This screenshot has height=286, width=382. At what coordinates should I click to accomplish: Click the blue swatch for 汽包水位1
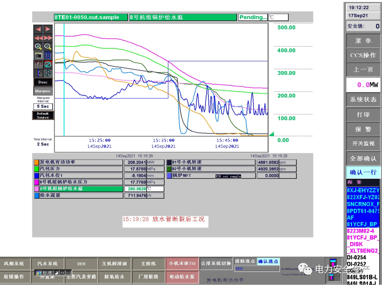37,175
